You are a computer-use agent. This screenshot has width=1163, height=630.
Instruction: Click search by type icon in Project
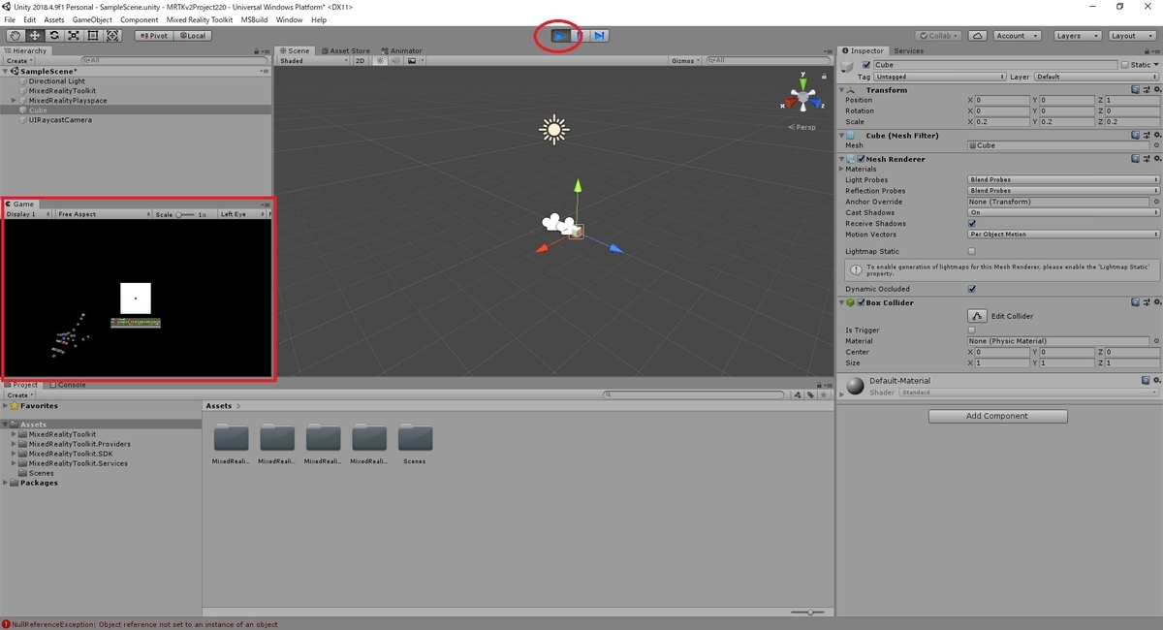click(798, 395)
